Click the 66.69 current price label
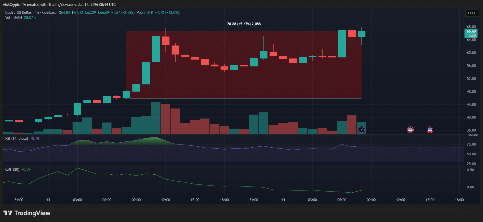The image size is (483, 222). 471,31
